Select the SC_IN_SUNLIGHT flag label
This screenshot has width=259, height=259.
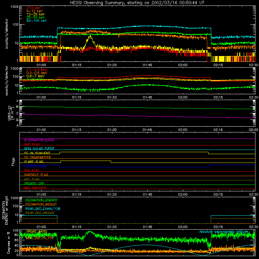37,153
